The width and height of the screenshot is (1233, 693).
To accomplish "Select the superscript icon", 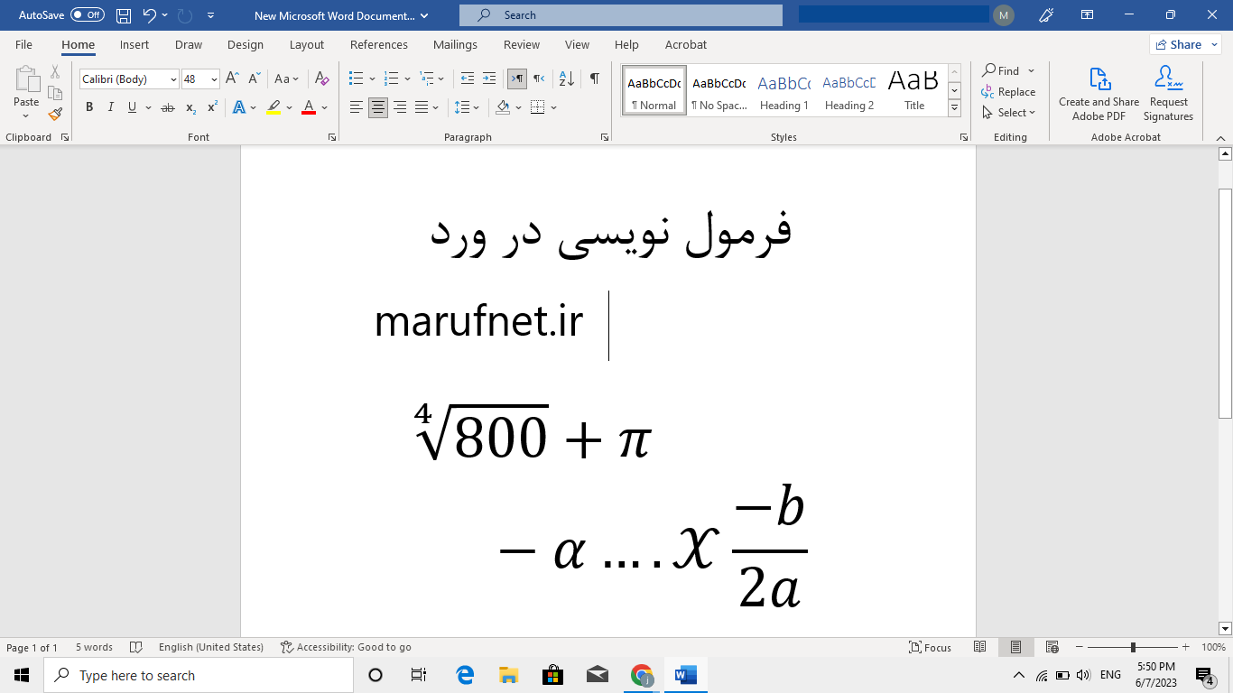I will [x=210, y=106].
